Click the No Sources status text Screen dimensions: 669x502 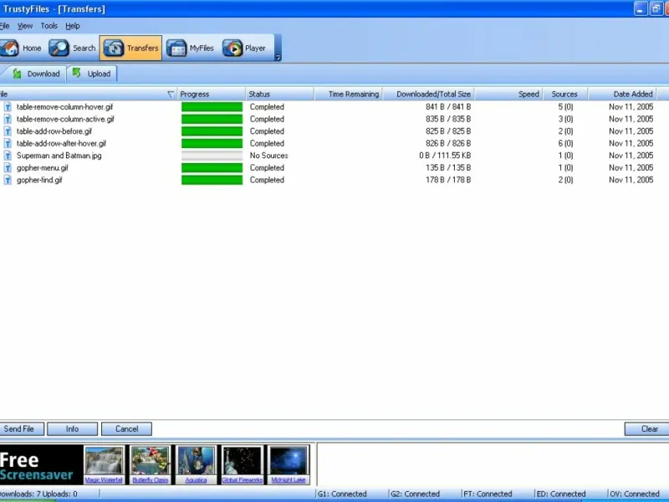(x=268, y=156)
